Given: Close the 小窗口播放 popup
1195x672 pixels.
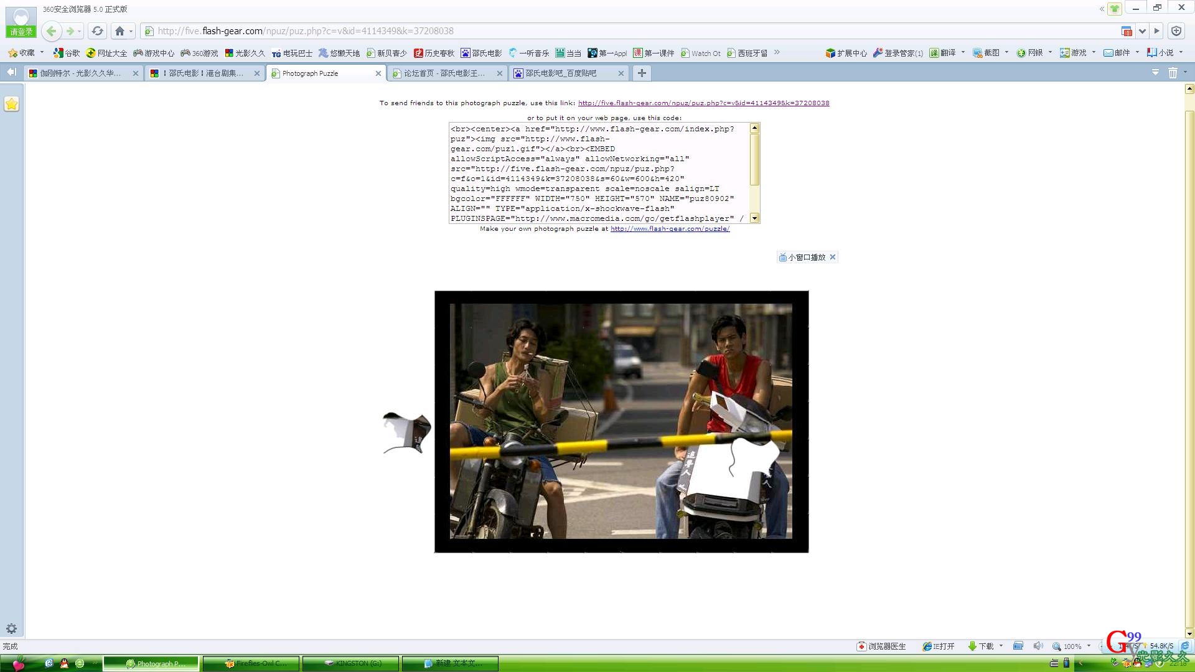Looking at the screenshot, I should (833, 257).
